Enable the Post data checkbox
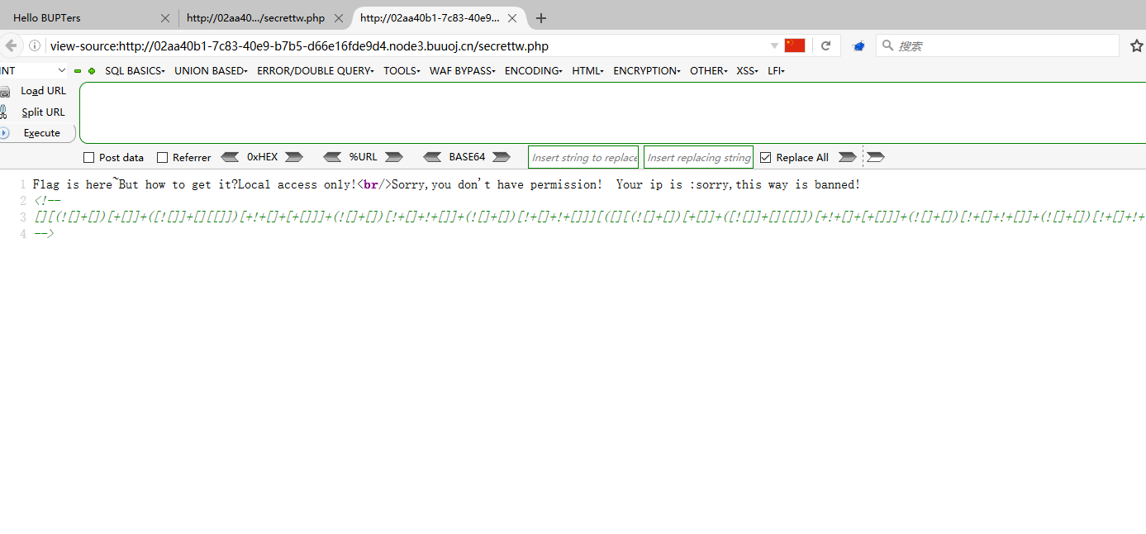This screenshot has height=534, width=1146. pos(89,158)
